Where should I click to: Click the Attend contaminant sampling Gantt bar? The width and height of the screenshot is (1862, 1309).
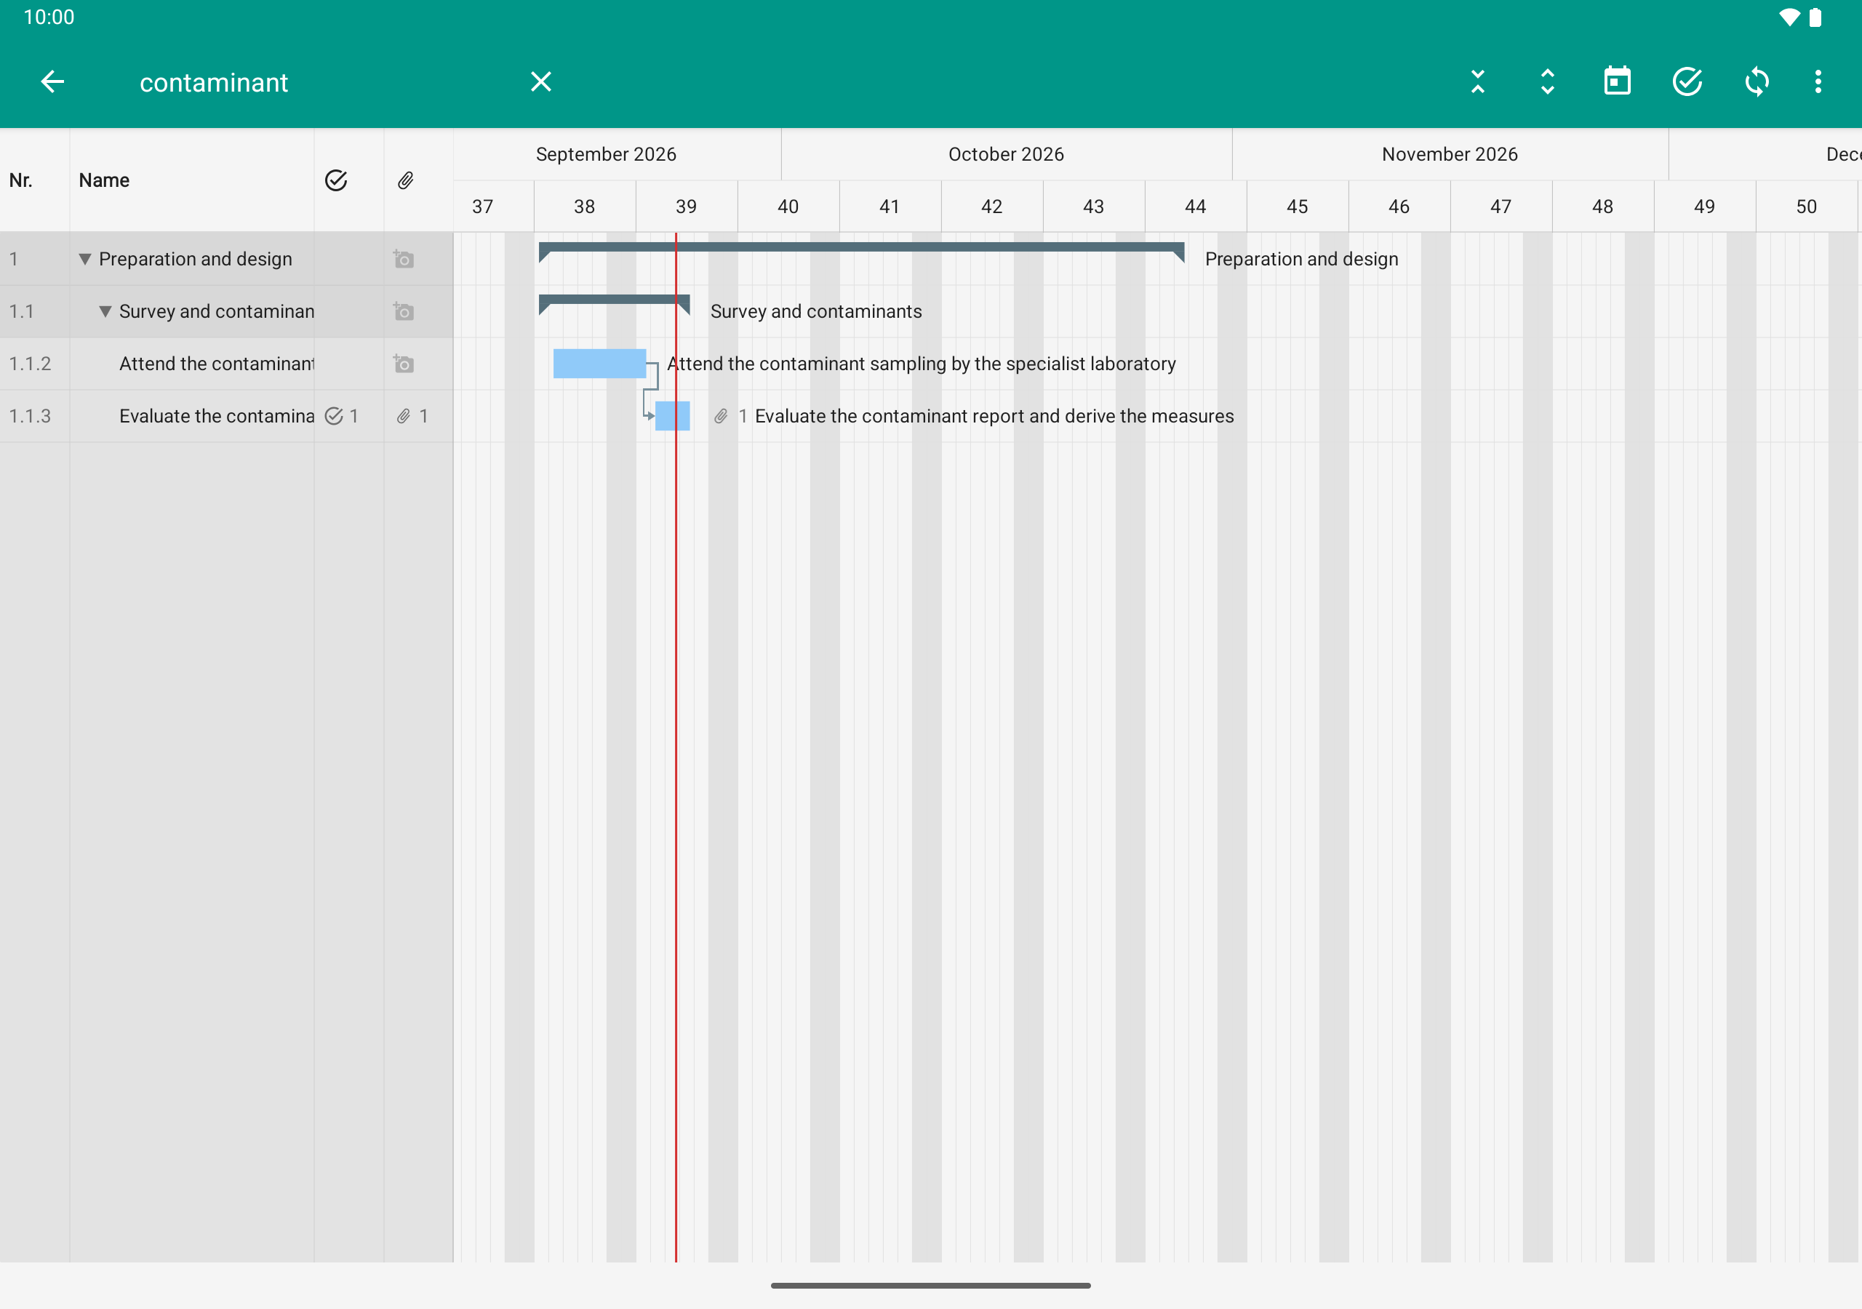point(599,364)
